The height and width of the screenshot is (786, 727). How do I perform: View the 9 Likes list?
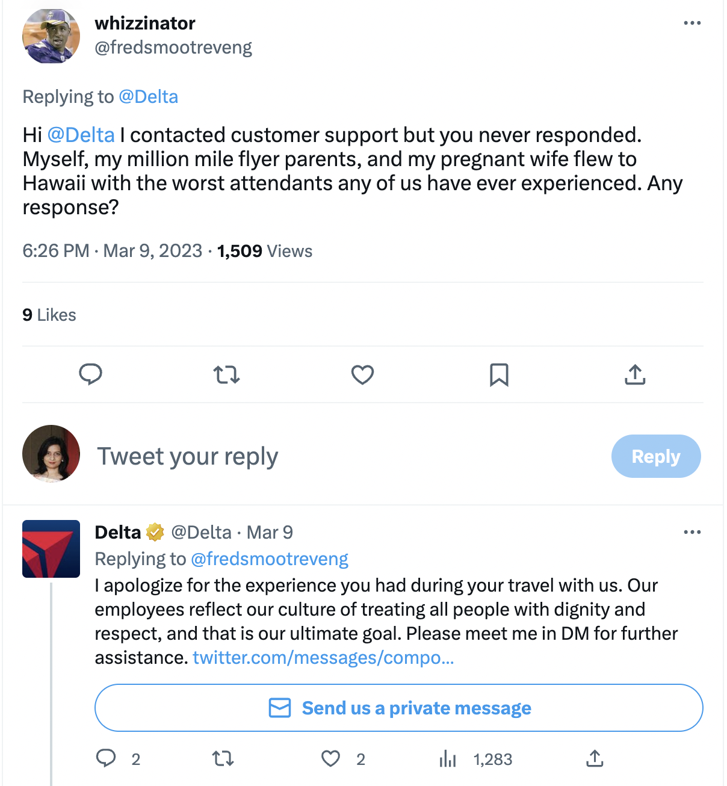(49, 315)
